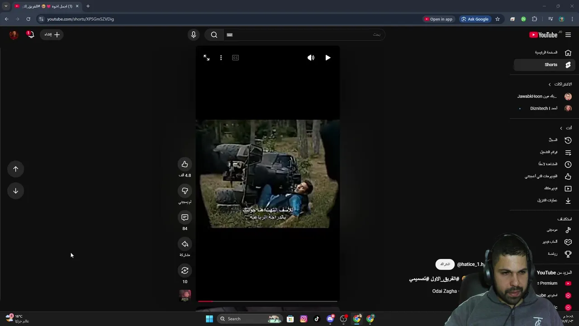
Task: Go to previous Short with up arrow
Action: click(15, 169)
